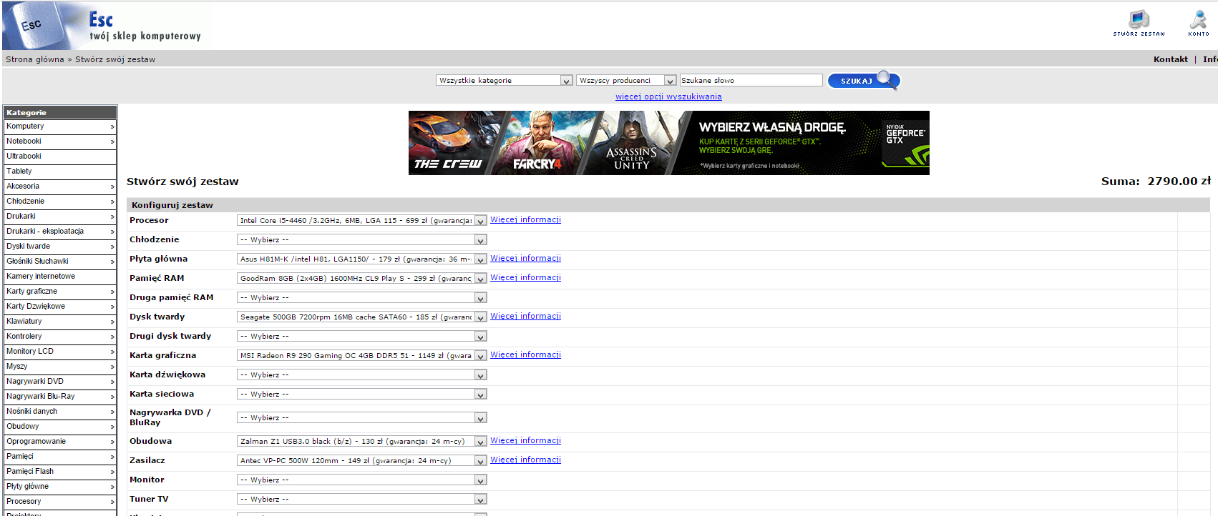Open Więcej informacji for Karta graficzna
Screen dimensions: 1218x516
pos(525,354)
